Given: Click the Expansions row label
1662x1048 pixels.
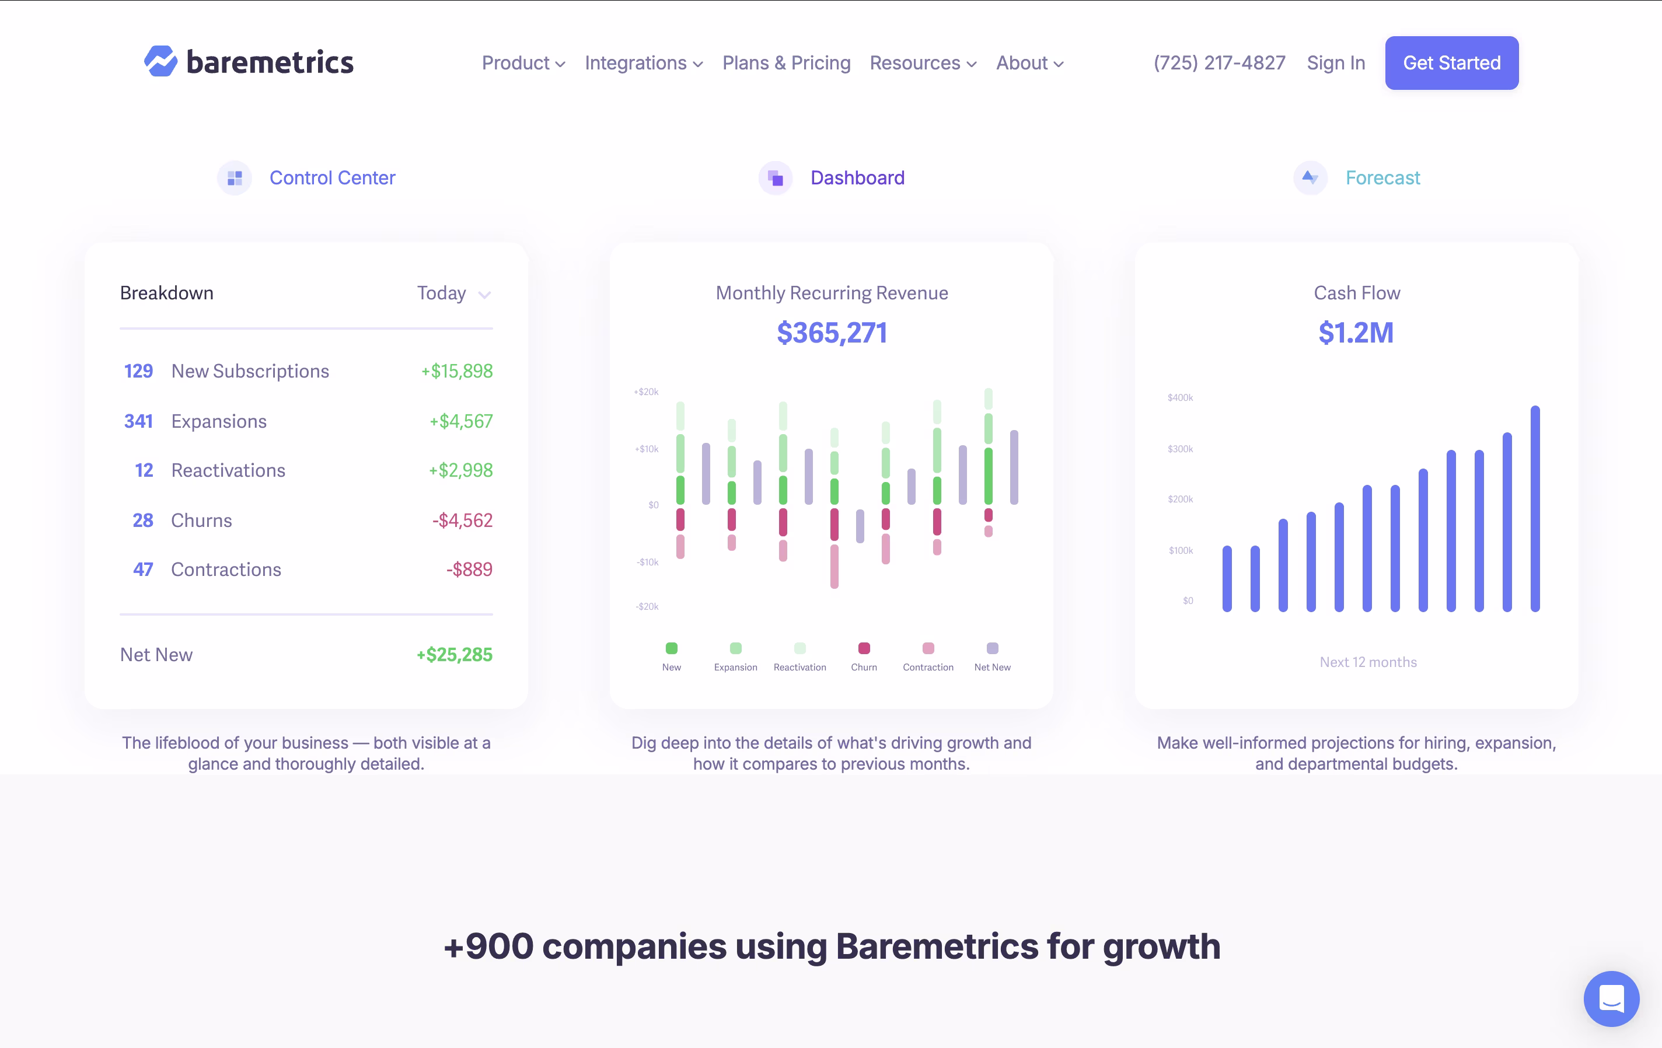Looking at the screenshot, I should click(x=219, y=421).
